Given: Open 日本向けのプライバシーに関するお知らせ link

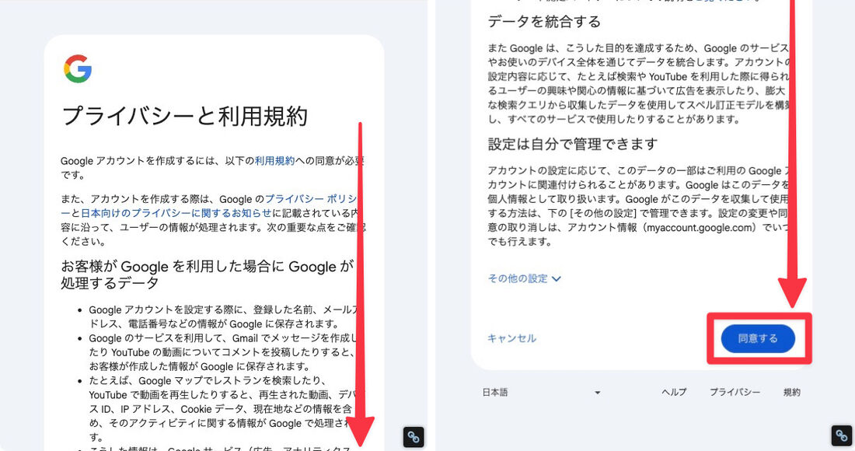Looking at the screenshot, I should 176,213.
